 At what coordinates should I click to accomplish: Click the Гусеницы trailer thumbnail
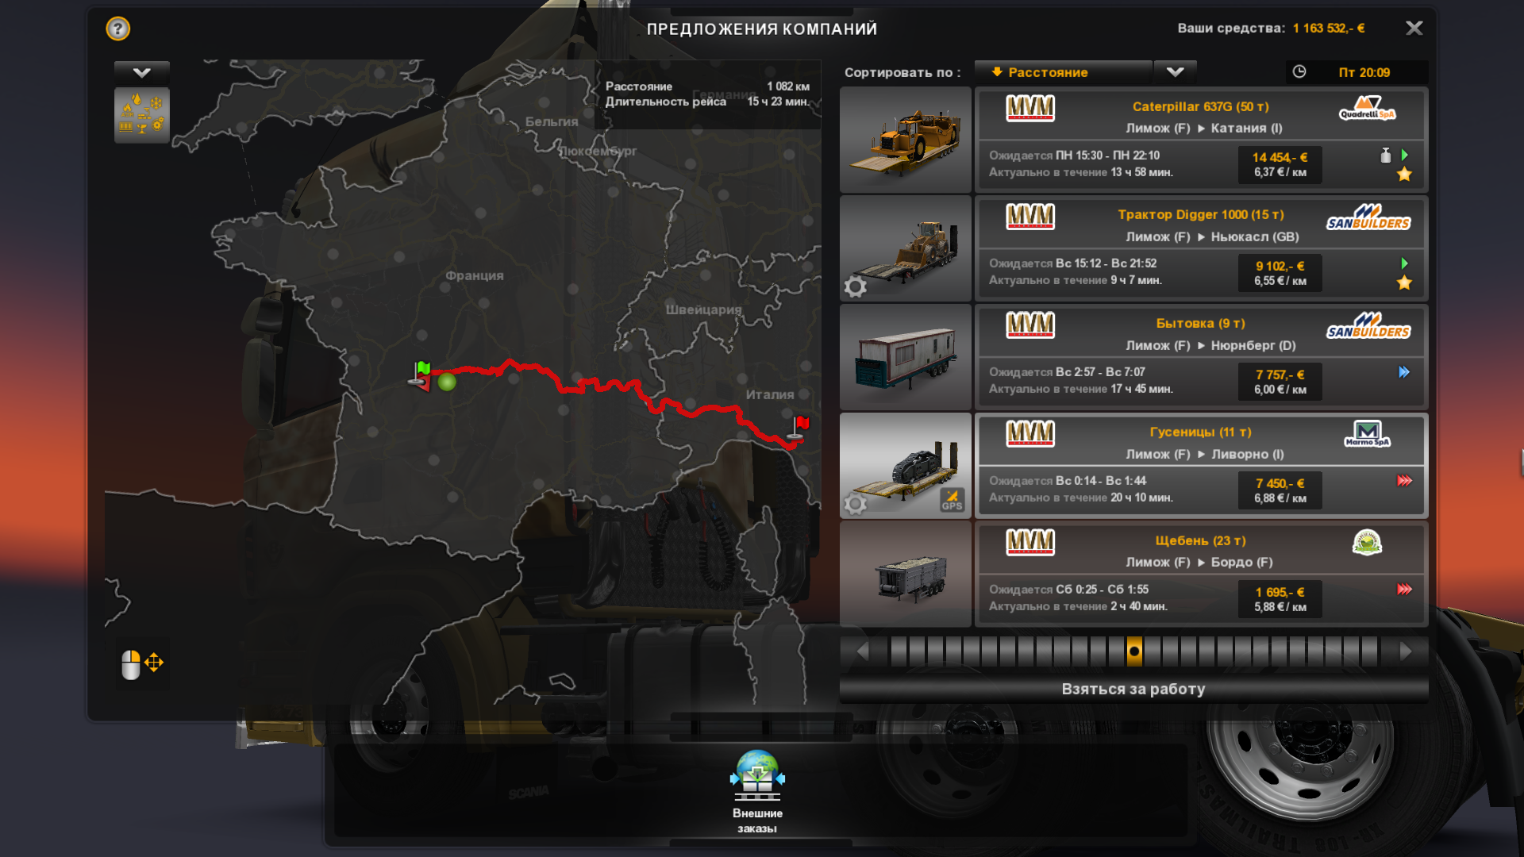coord(906,466)
